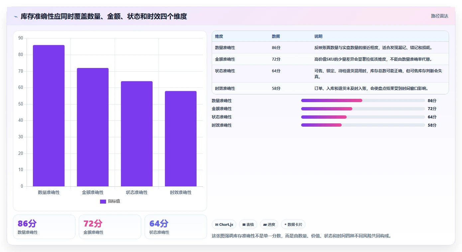
Task: Click the 金额准确性 bar in chart
Action: click(93, 127)
